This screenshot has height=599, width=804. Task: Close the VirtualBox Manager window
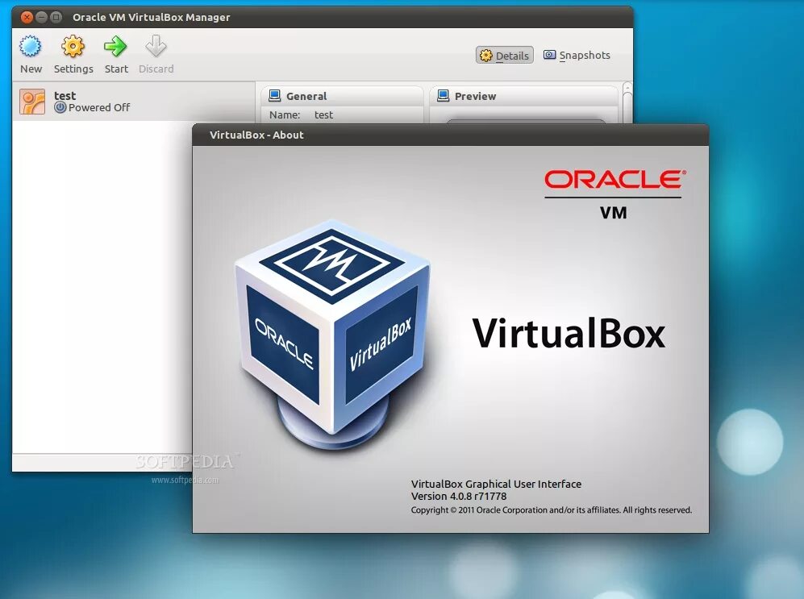click(x=27, y=17)
